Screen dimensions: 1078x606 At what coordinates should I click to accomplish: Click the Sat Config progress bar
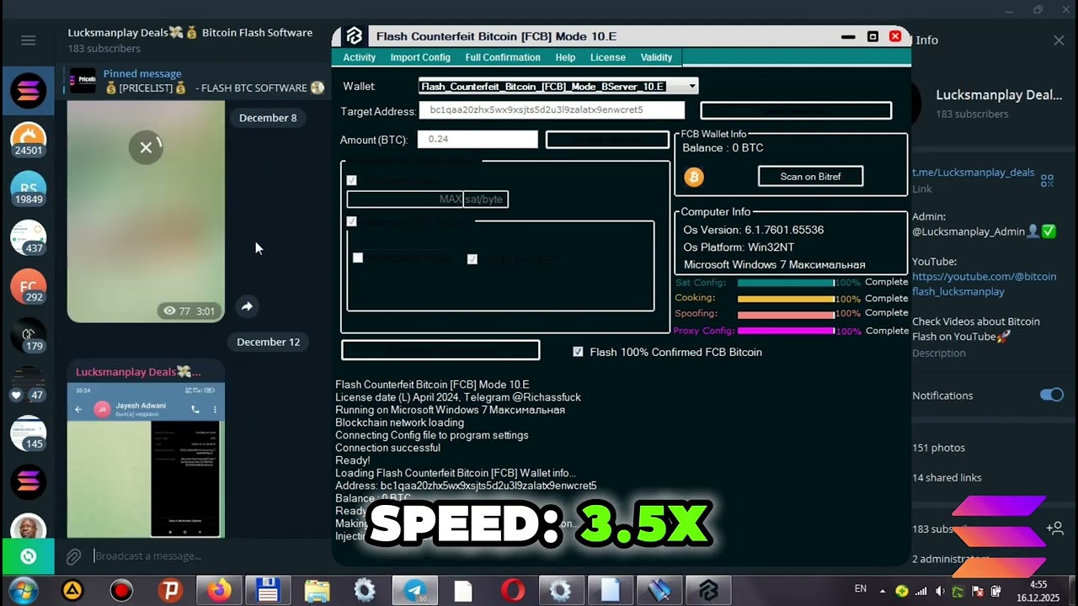pyautogui.click(x=786, y=283)
